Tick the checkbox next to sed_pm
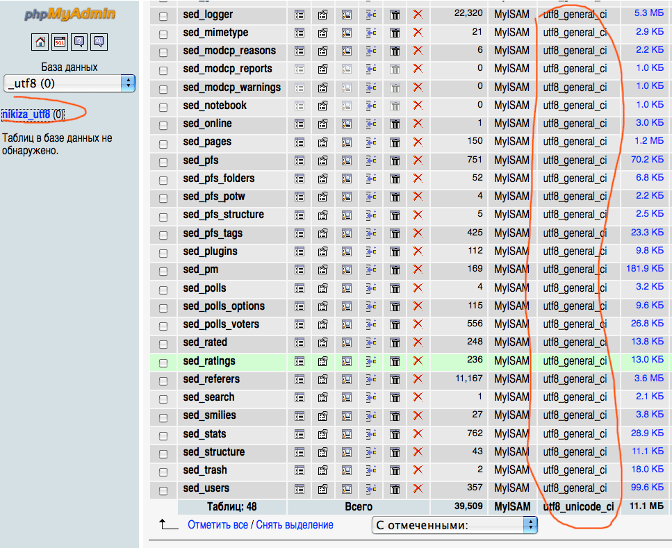The height and width of the screenshot is (548, 672). click(163, 270)
